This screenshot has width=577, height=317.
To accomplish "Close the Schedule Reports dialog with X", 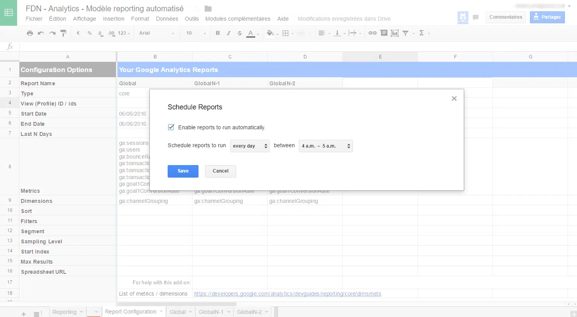I will (454, 99).
